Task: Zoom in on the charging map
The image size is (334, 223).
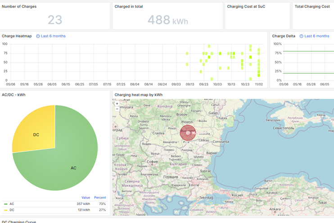Action: click(117, 103)
